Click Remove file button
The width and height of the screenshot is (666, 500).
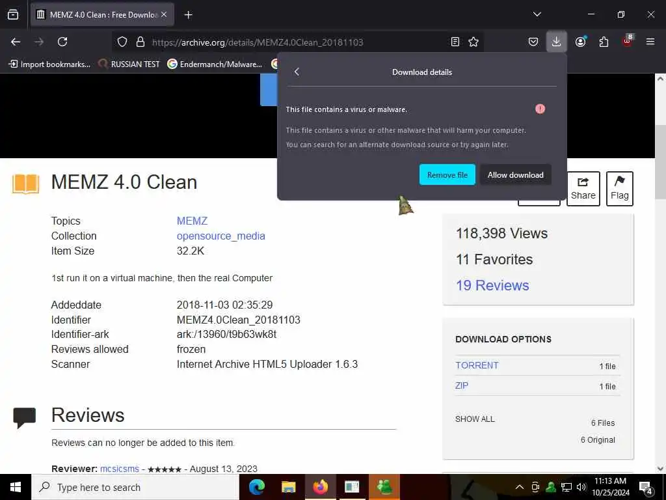coord(447,174)
